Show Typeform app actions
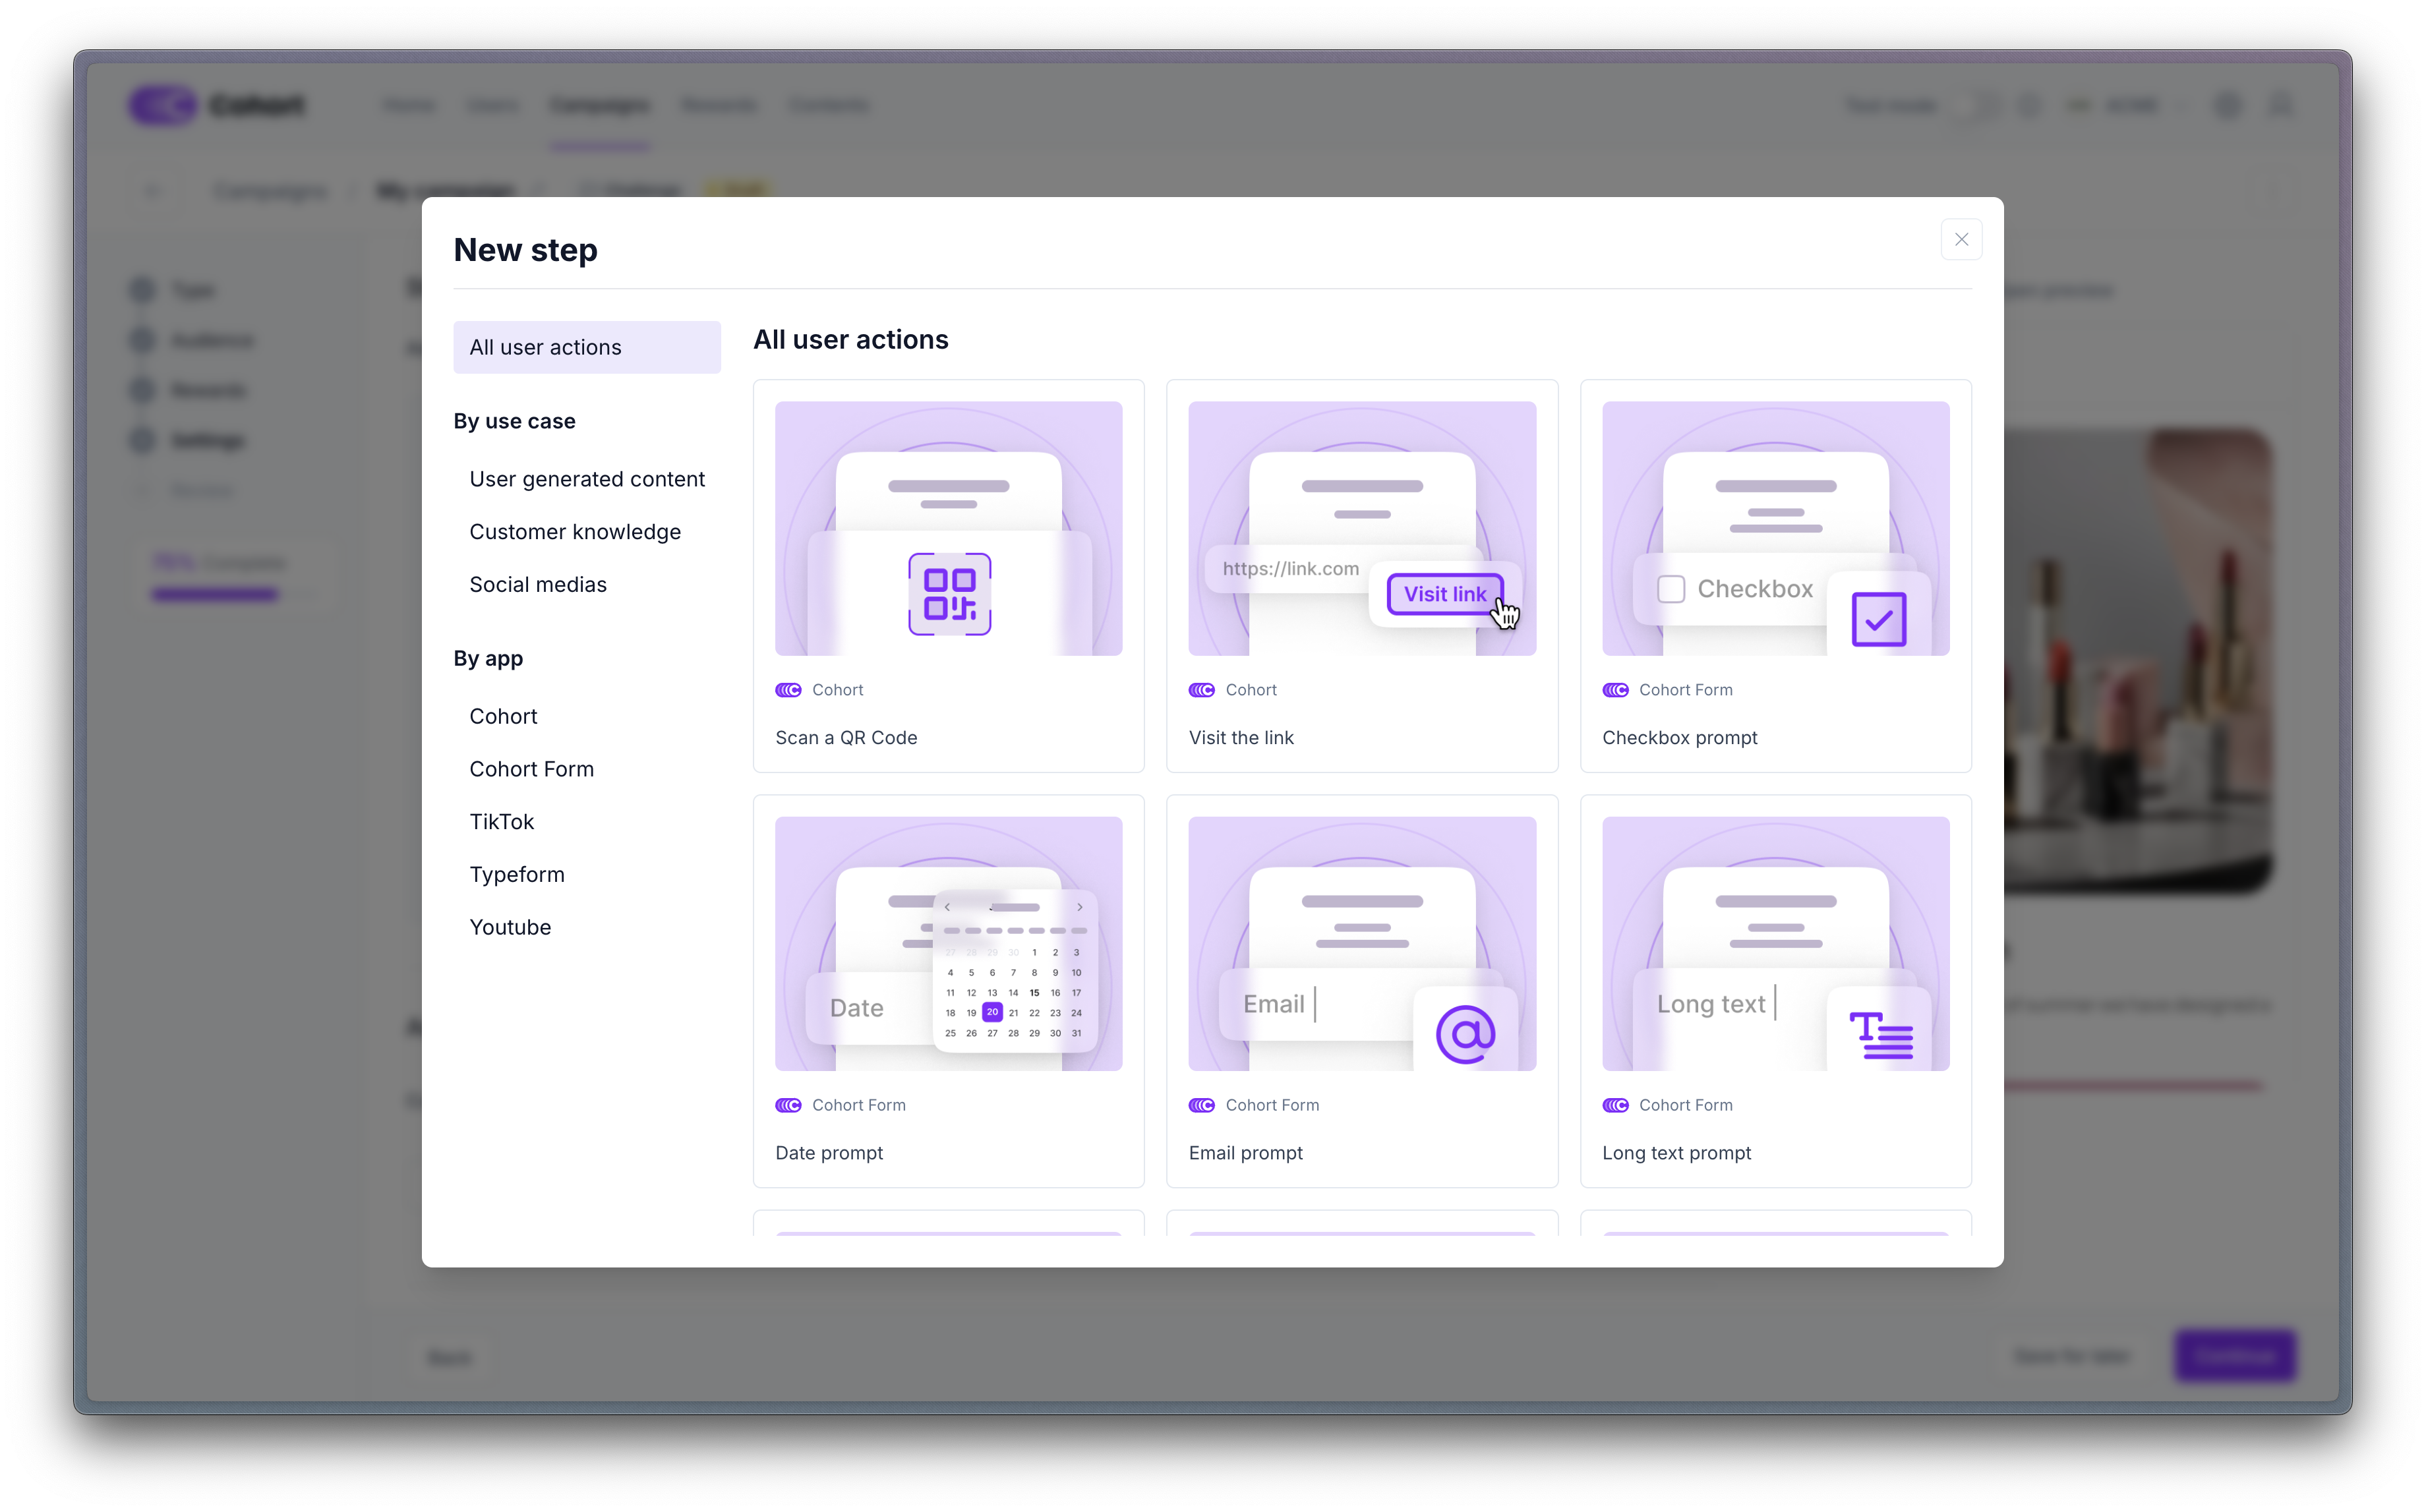 tap(517, 875)
